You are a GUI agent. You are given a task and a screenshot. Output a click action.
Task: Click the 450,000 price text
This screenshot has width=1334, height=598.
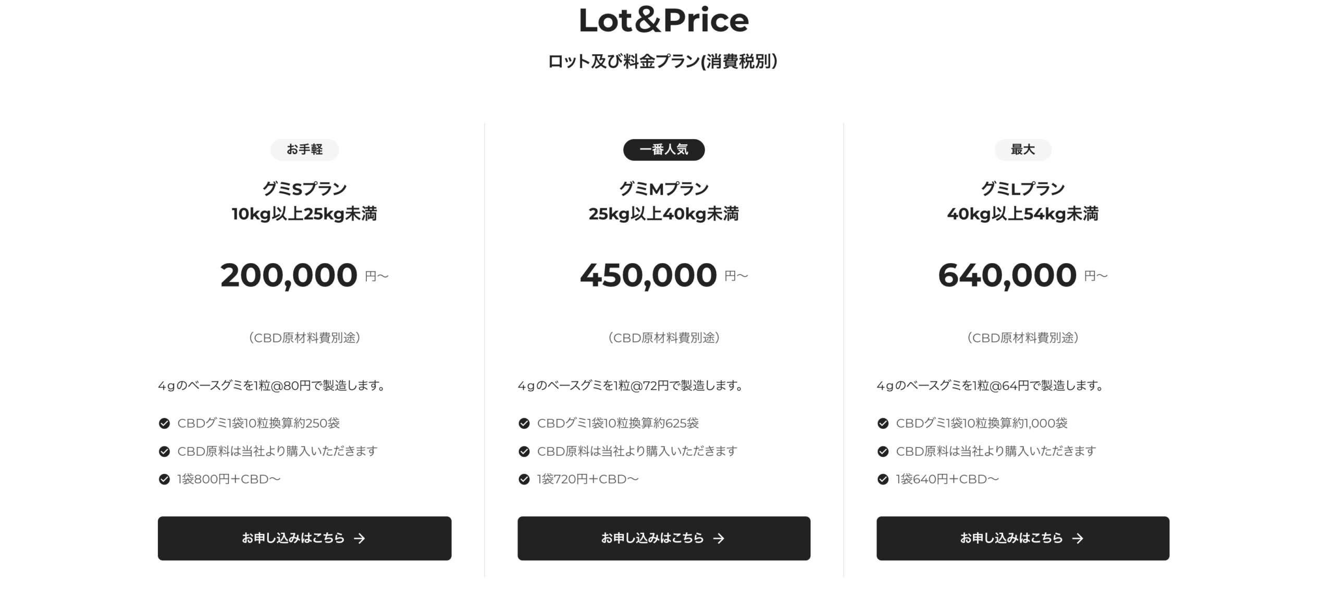click(x=648, y=275)
